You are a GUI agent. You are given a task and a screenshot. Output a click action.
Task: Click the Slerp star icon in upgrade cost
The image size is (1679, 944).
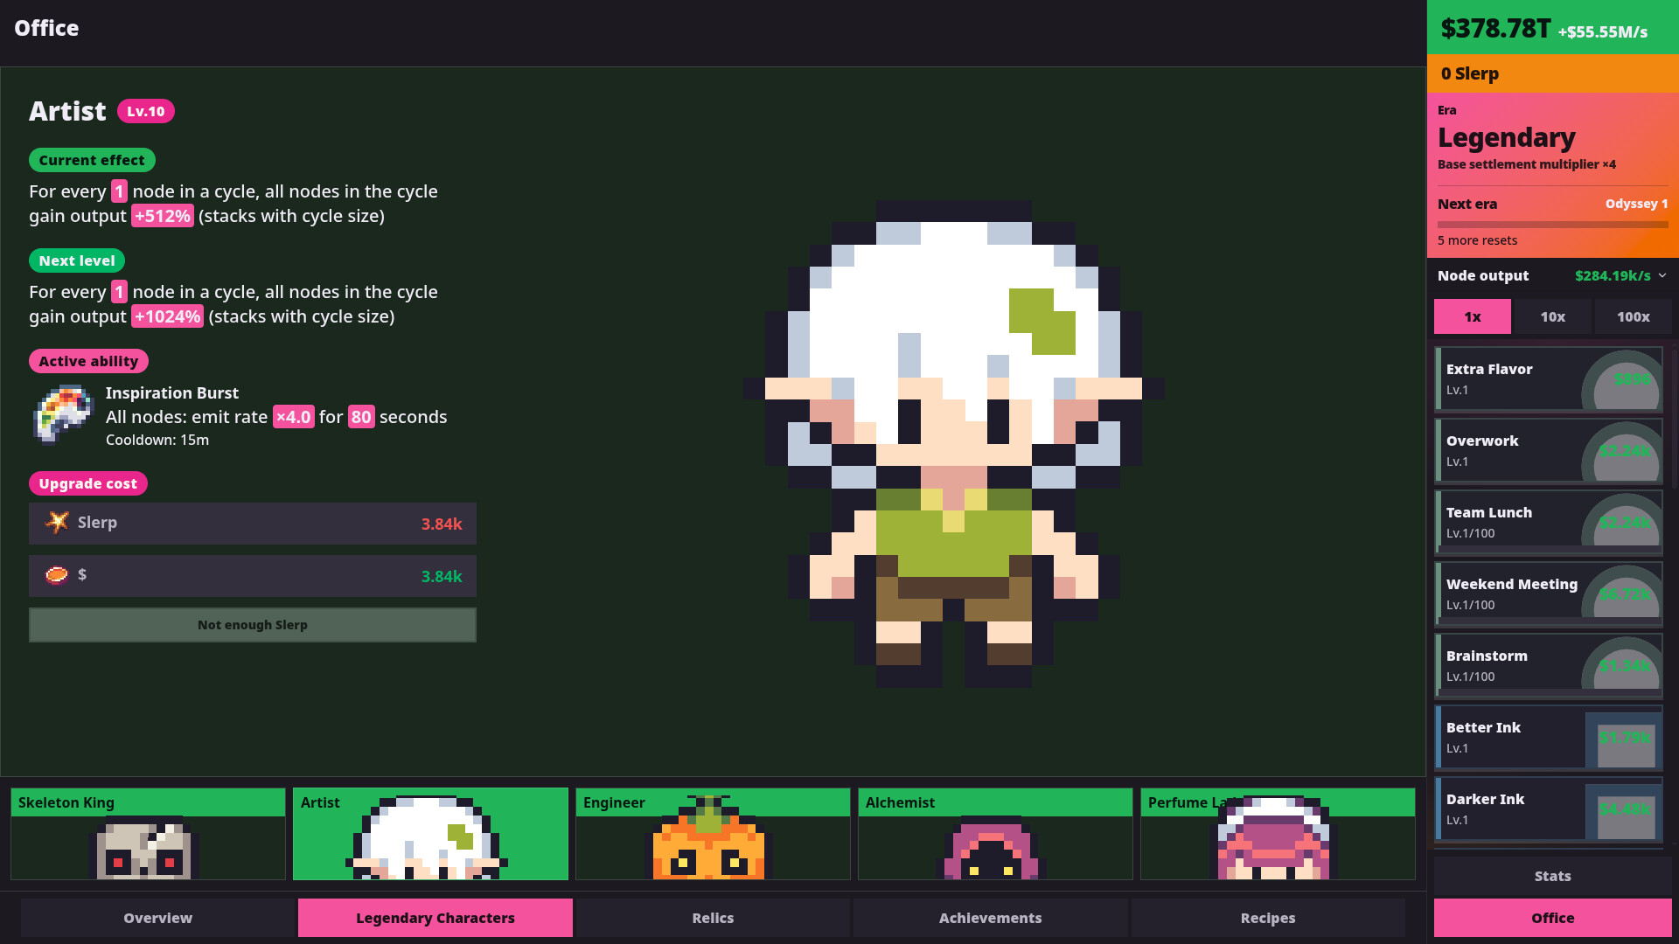pyautogui.click(x=57, y=523)
